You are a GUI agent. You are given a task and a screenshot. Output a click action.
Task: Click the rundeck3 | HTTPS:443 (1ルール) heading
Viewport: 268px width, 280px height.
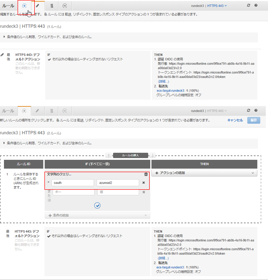(x=30, y=26)
